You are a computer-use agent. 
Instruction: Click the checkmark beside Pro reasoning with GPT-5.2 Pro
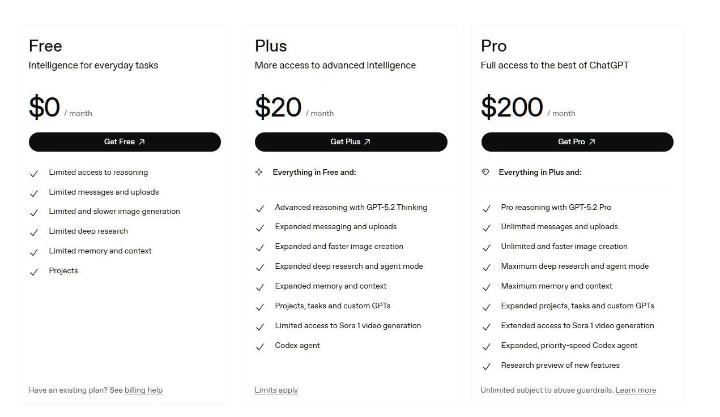pyautogui.click(x=487, y=208)
